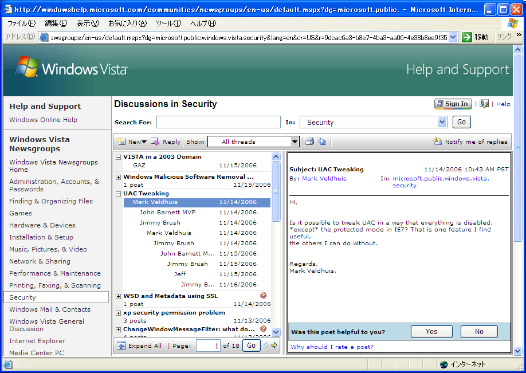The width and height of the screenshot is (526, 373).
Task: Open Windows Vista Newsgroups Home
Action: coord(54,166)
